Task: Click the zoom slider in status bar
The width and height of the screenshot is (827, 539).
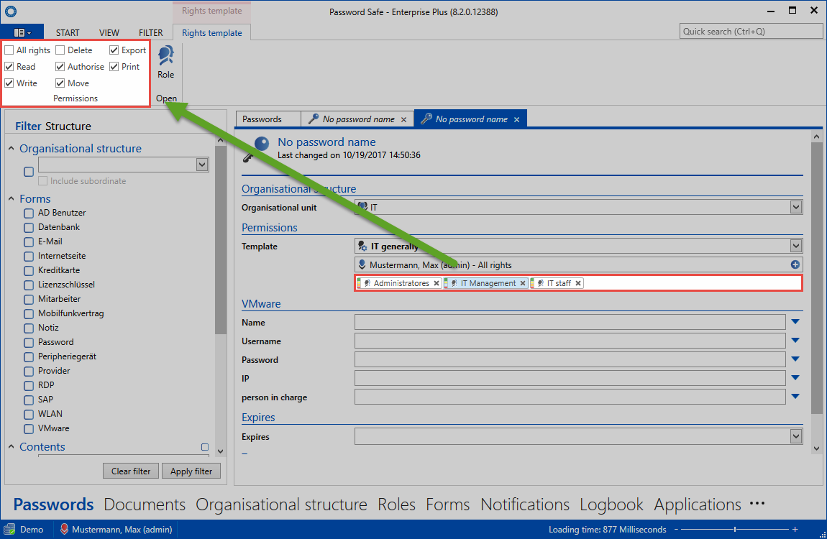Action: (735, 529)
